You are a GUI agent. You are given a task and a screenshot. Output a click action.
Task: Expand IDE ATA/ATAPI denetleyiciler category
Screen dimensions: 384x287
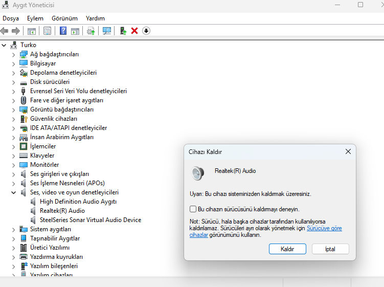coord(14,128)
